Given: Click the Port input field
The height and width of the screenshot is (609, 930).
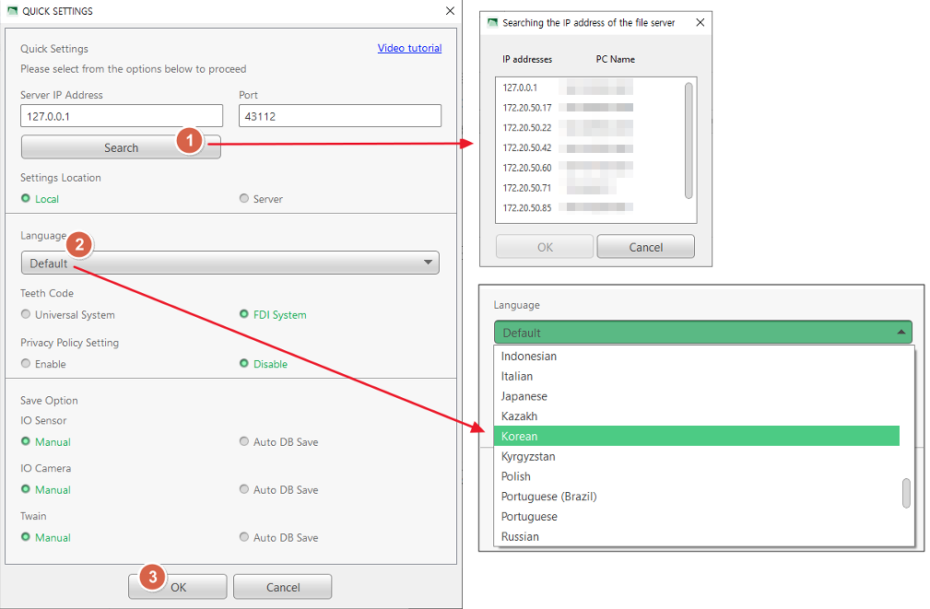Looking at the screenshot, I should pos(340,116).
